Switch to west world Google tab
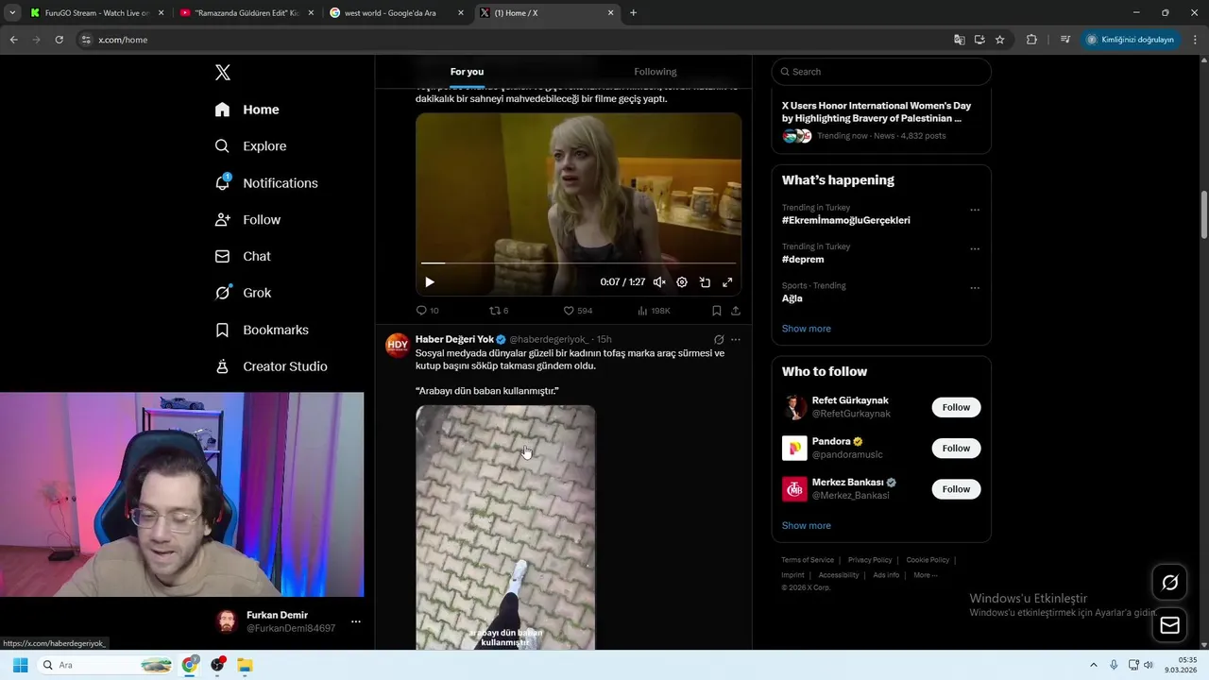1209x680 pixels. tap(396, 13)
